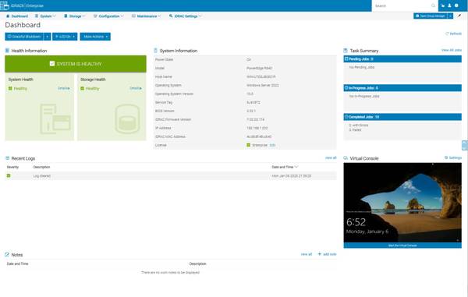Click the iDRAC logo in the header
Screen dimensions: 468x297
pos(5,5)
